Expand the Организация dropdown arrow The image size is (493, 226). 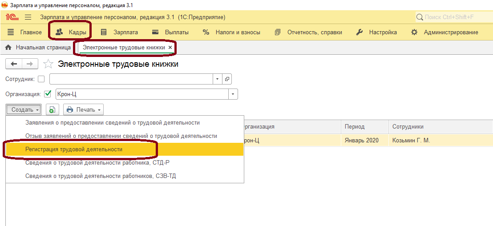pos(233,94)
